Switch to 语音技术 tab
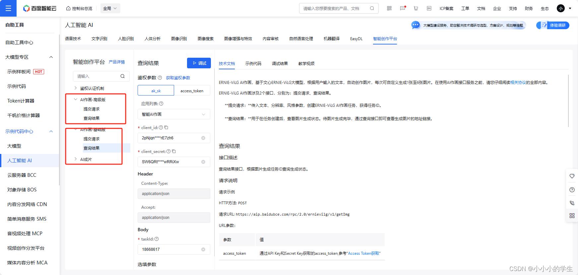Image resolution: width=578 pixels, height=275 pixels. tap(73, 39)
